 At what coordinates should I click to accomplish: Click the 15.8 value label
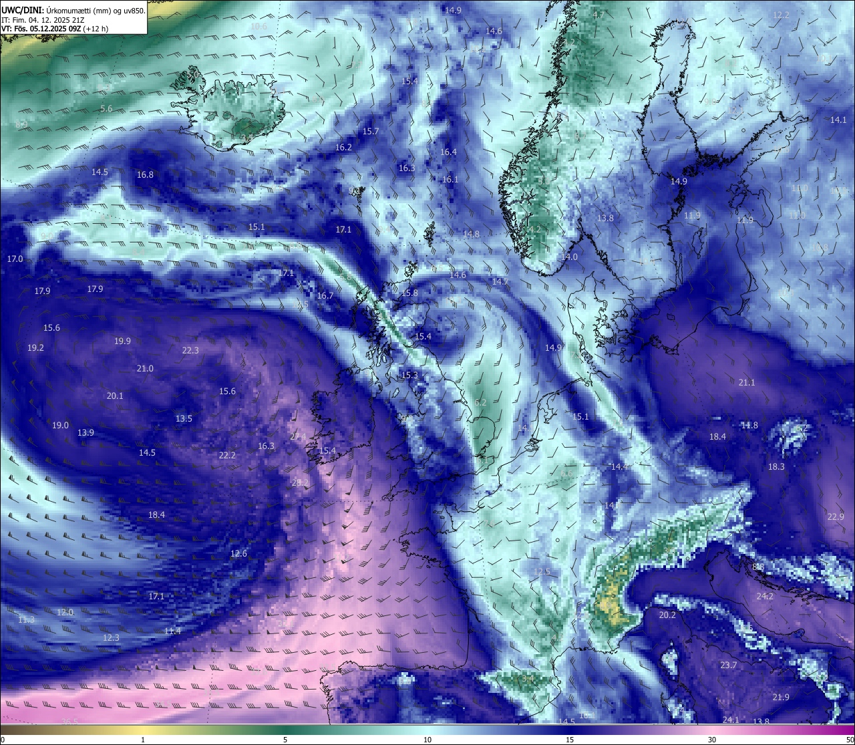click(x=409, y=293)
